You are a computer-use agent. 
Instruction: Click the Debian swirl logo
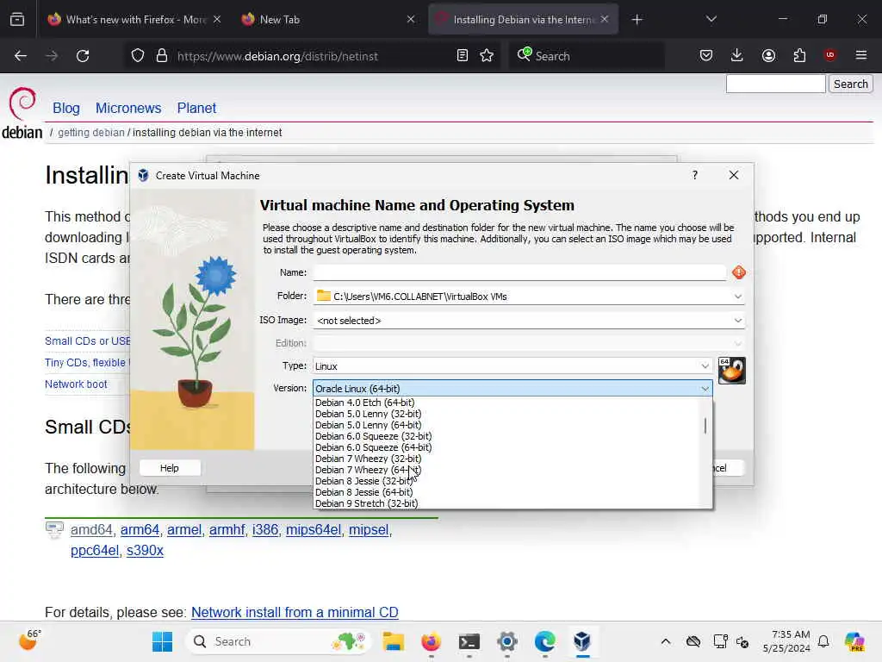[22, 103]
